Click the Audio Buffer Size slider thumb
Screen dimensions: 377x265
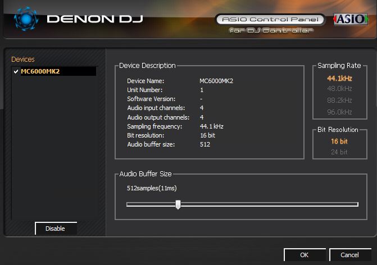[178, 204]
